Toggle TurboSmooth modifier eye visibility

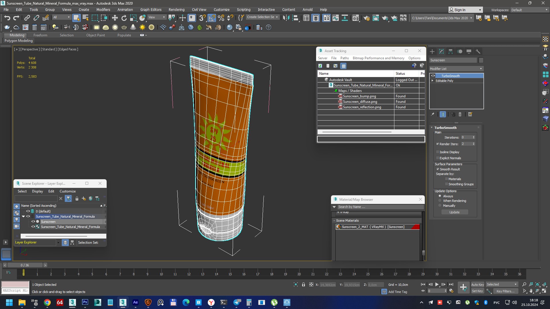coord(433,76)
